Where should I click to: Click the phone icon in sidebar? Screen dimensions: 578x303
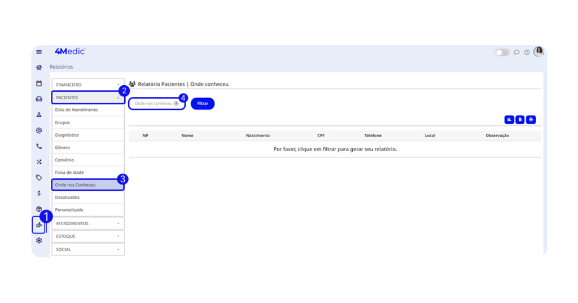(39, 146)
